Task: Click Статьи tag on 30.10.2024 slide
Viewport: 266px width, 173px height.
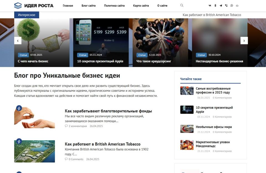Action: (201, 55)
